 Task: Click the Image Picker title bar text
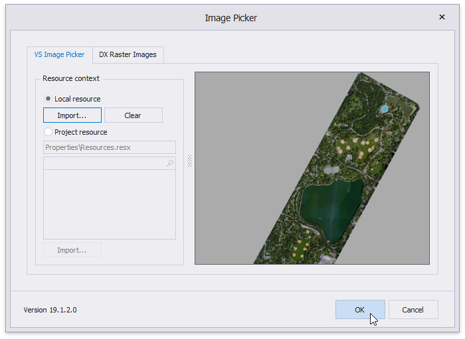[231, 18]
